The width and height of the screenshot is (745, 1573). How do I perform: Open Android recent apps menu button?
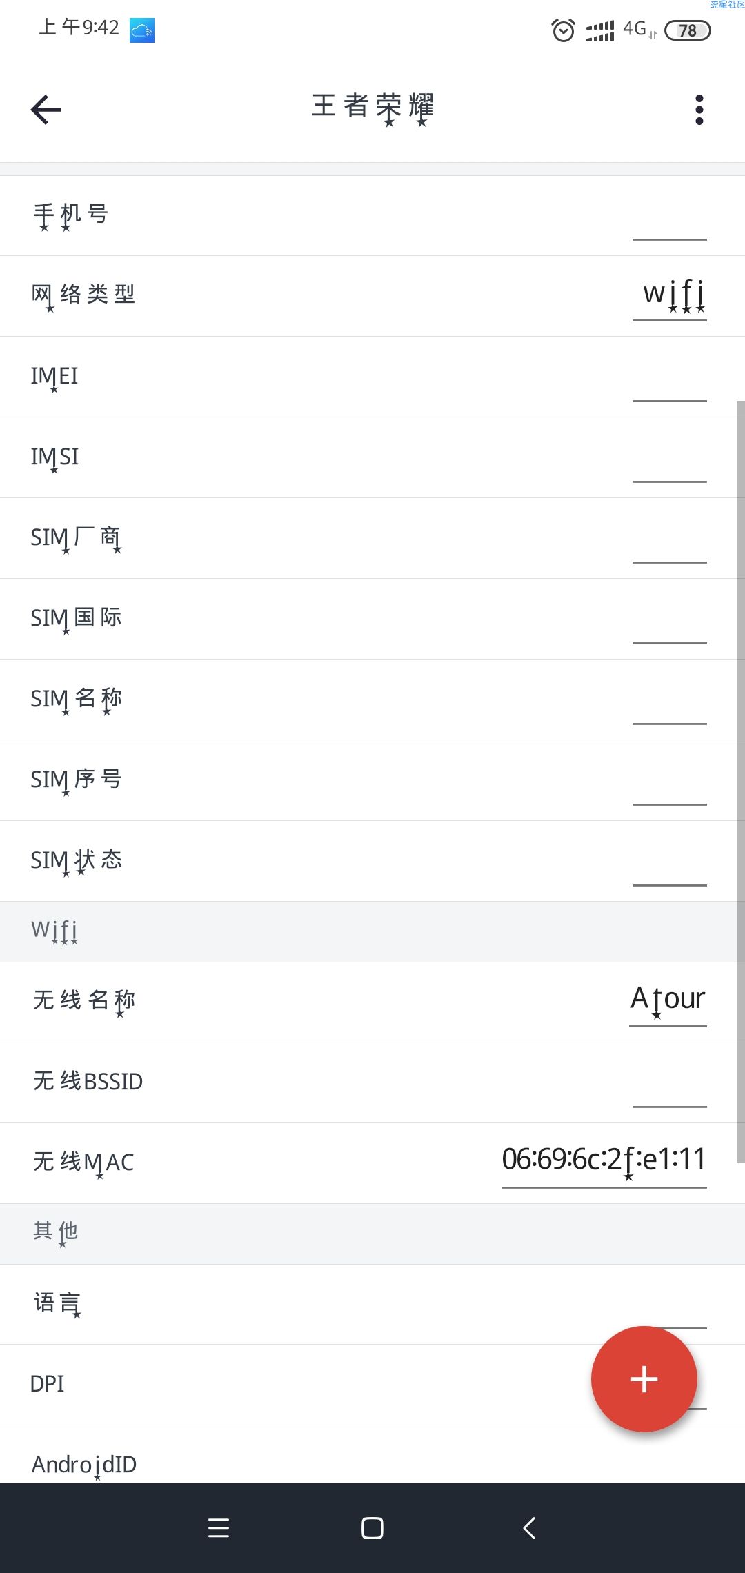(x=219, y=1528)
